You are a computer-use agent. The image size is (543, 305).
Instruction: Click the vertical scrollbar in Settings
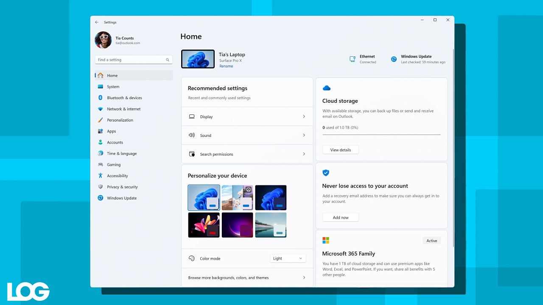pos(453,148)
